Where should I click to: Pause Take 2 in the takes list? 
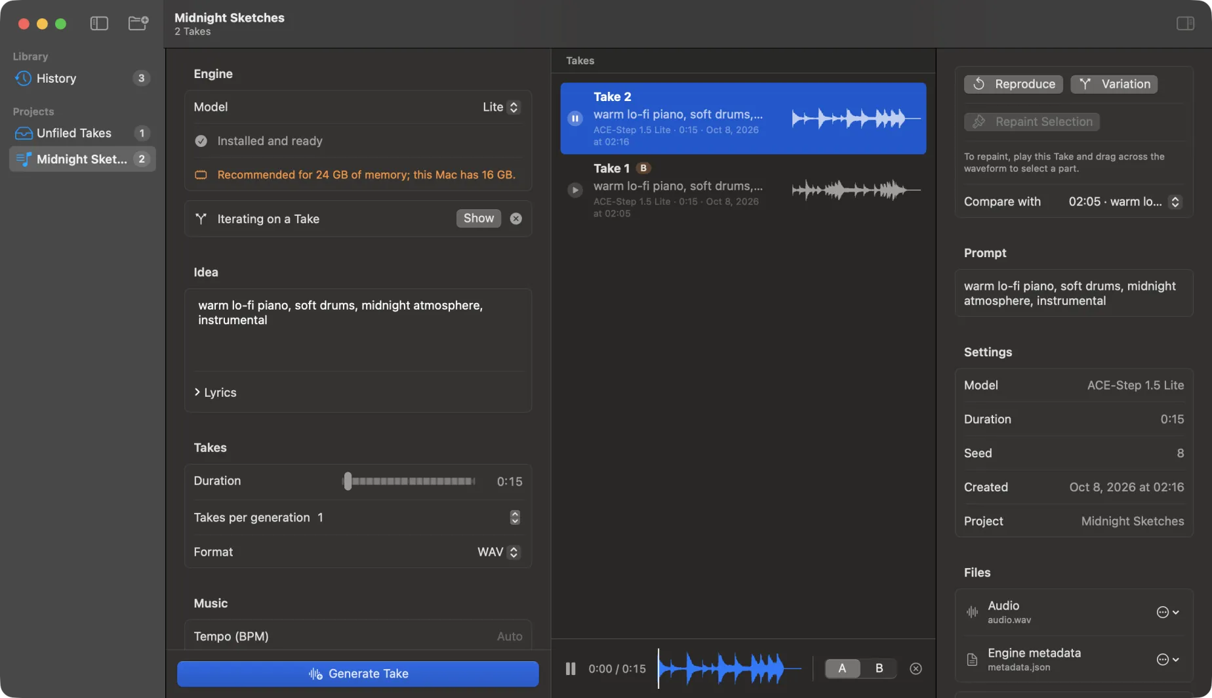click(x=575, y=119)
